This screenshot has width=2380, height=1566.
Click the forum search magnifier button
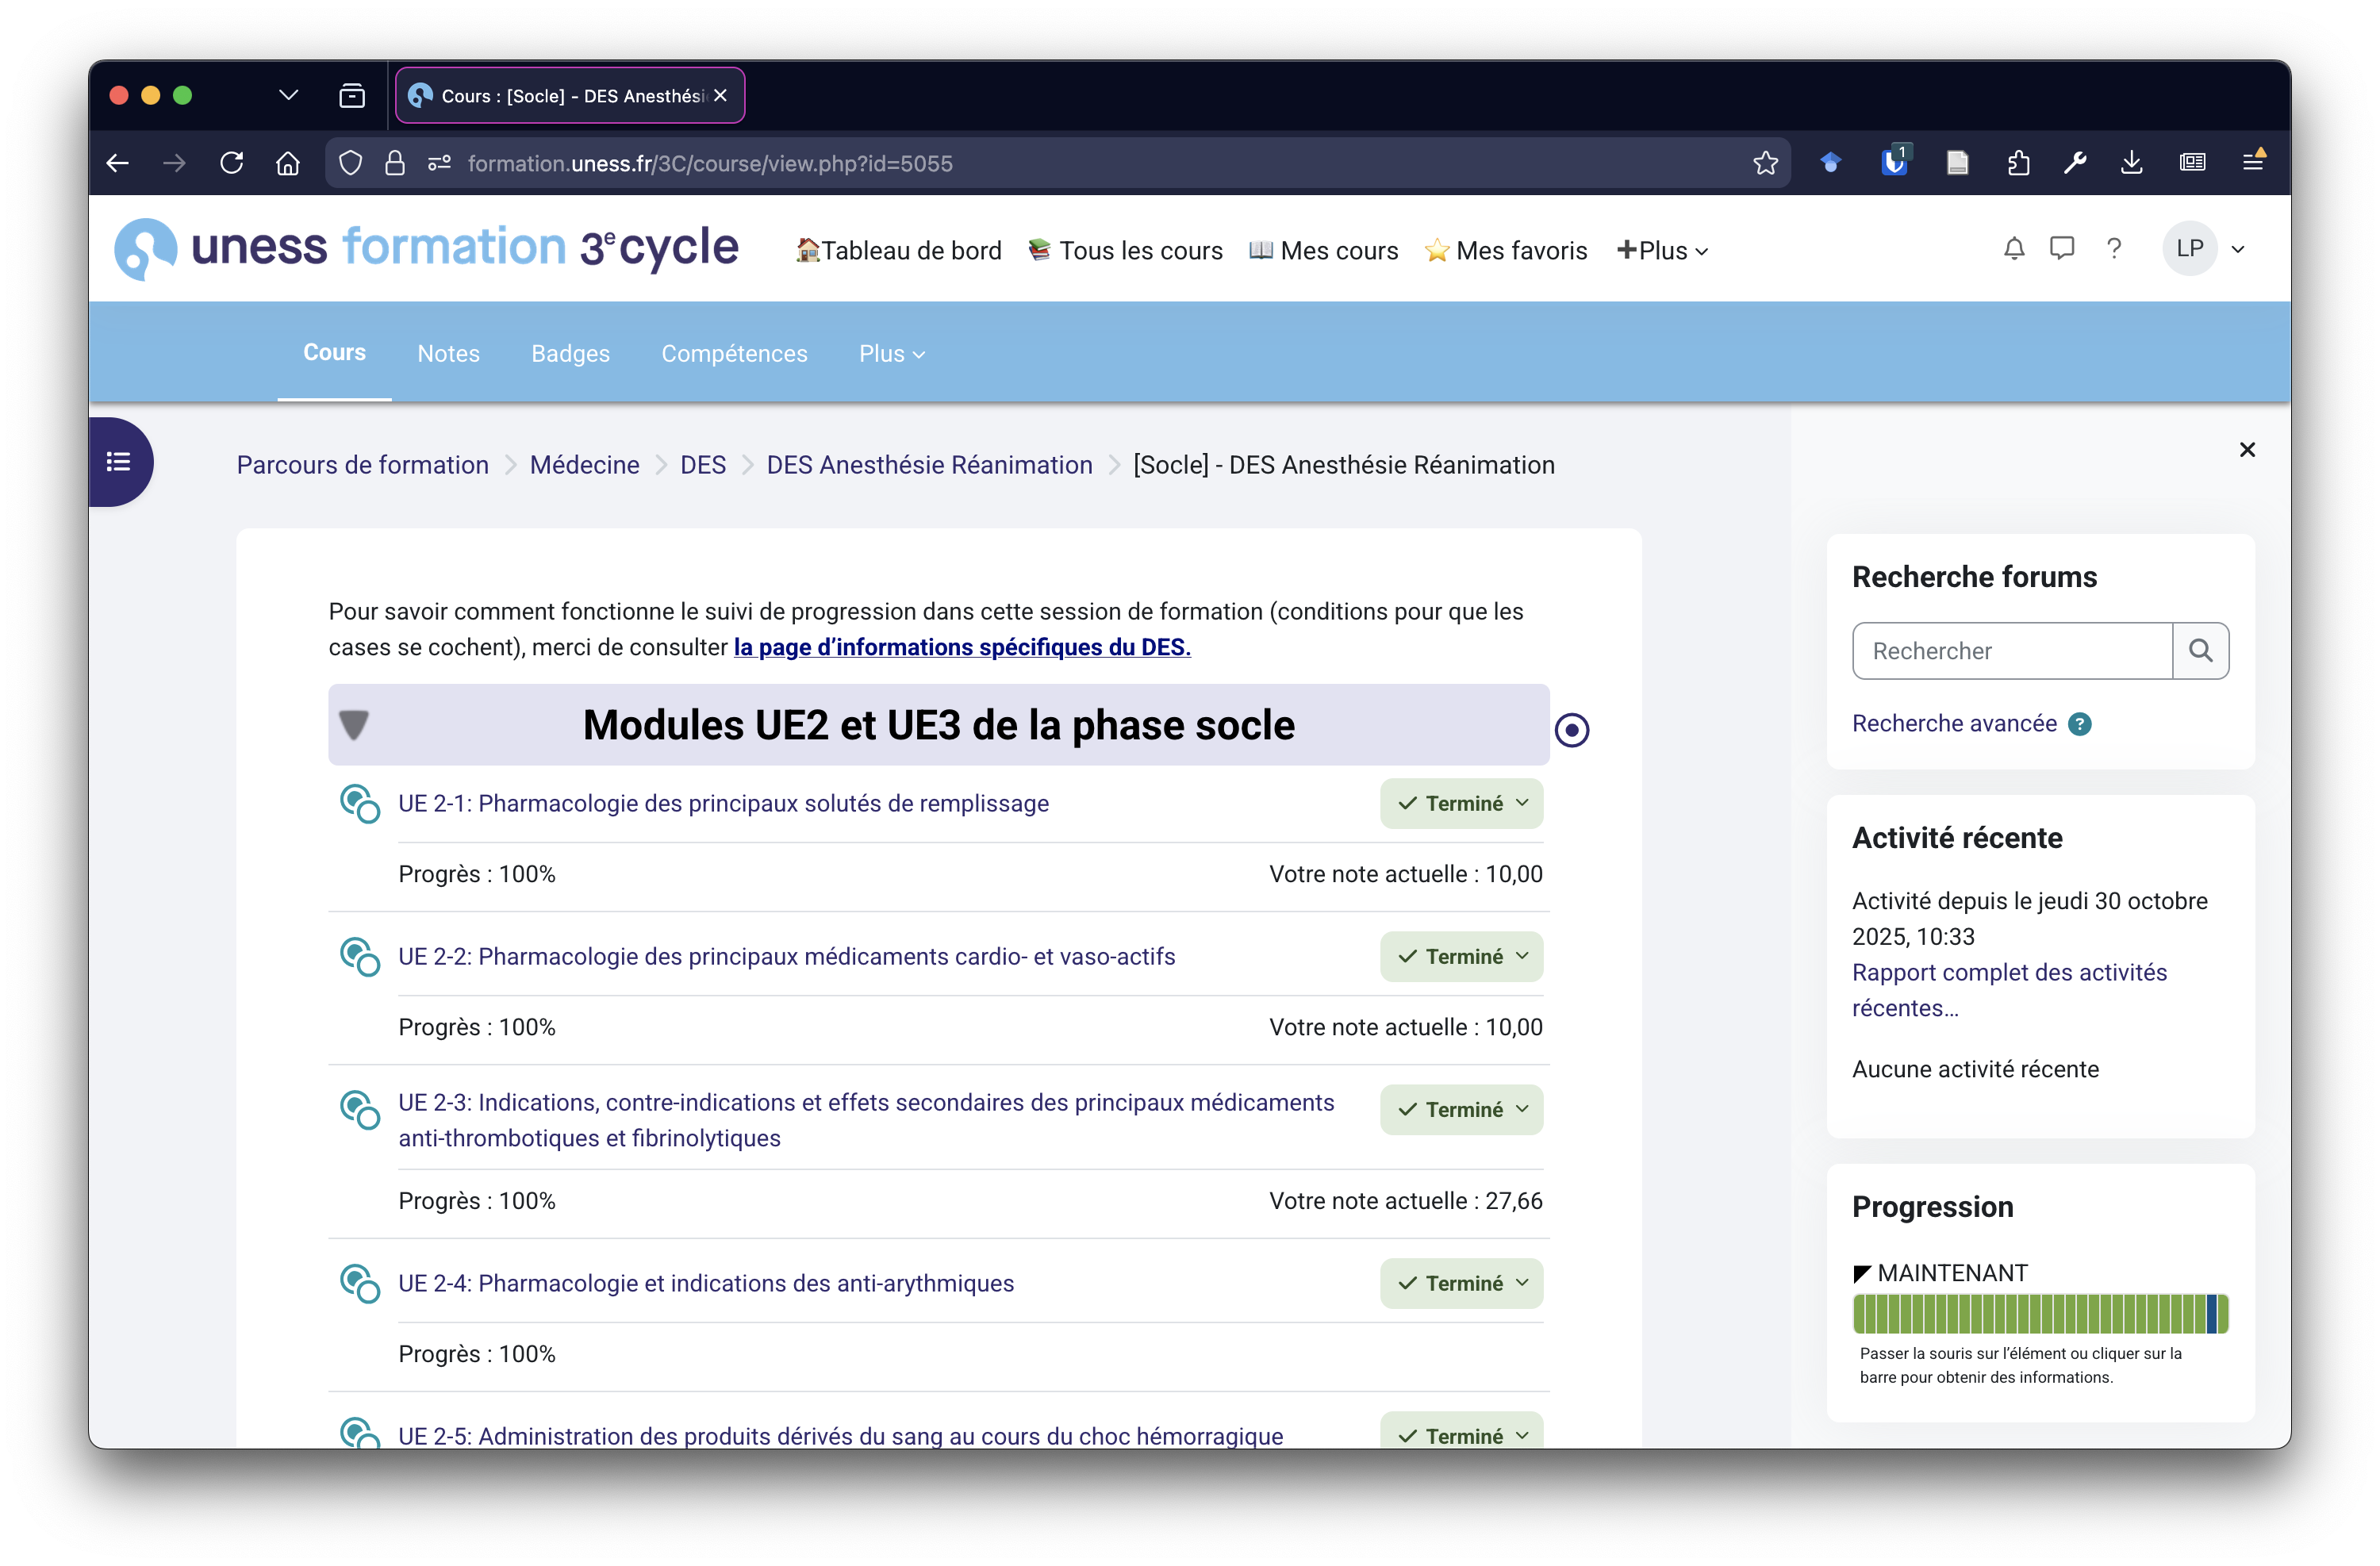(x=2200, y=651)
